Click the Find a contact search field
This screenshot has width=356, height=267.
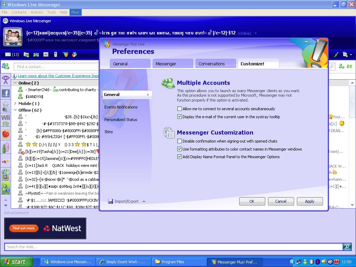point(56,66)
